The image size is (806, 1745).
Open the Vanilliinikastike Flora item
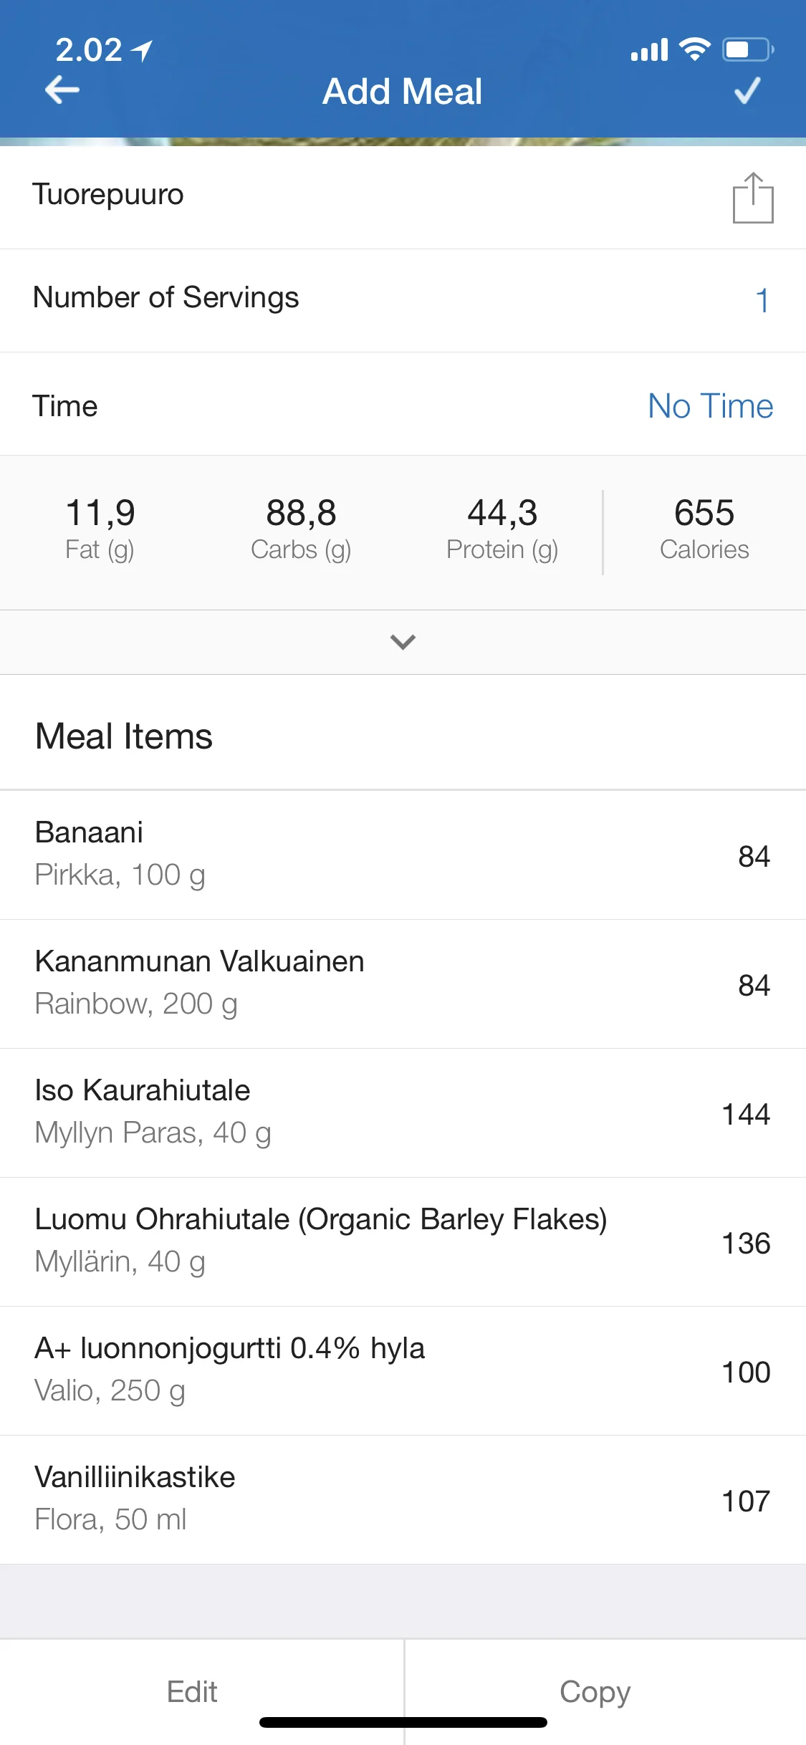[x=403, y=1499]
